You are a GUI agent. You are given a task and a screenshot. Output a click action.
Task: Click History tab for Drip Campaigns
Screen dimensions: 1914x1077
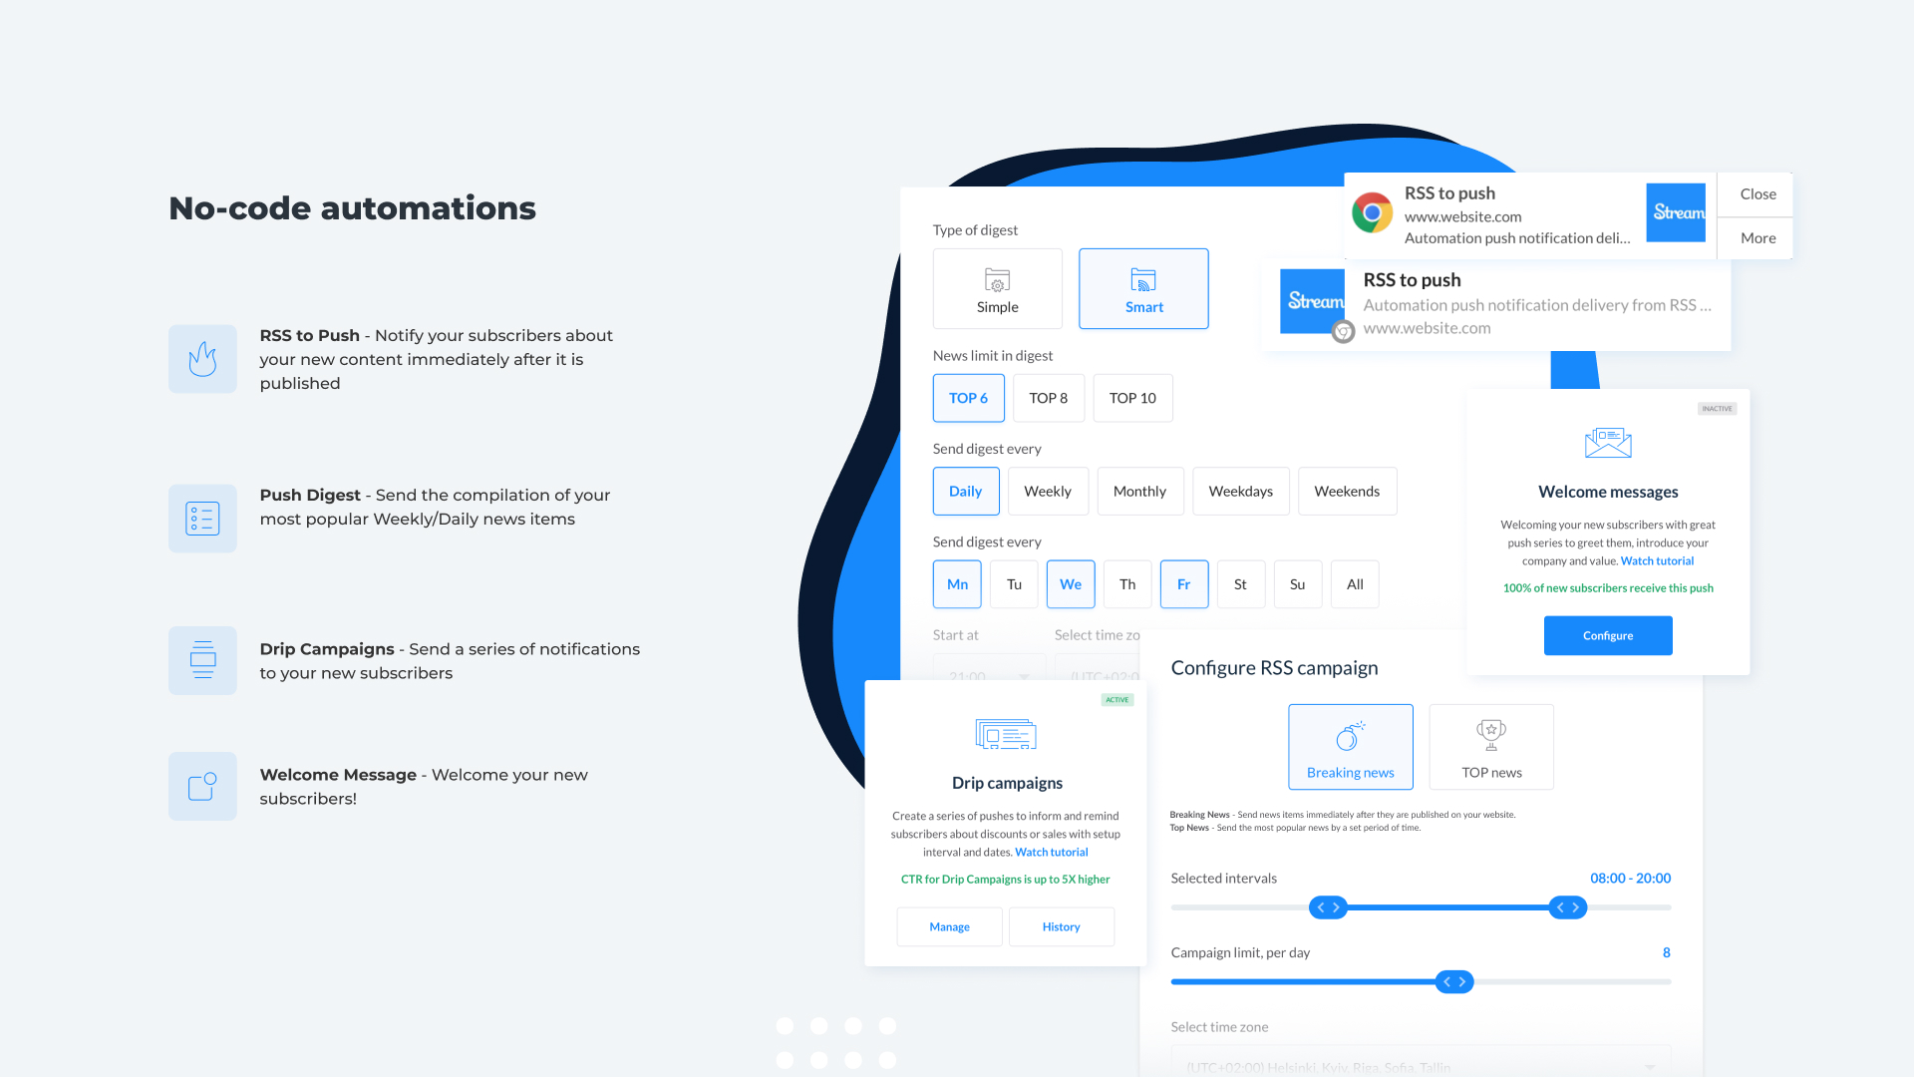tap(1061, 925)
